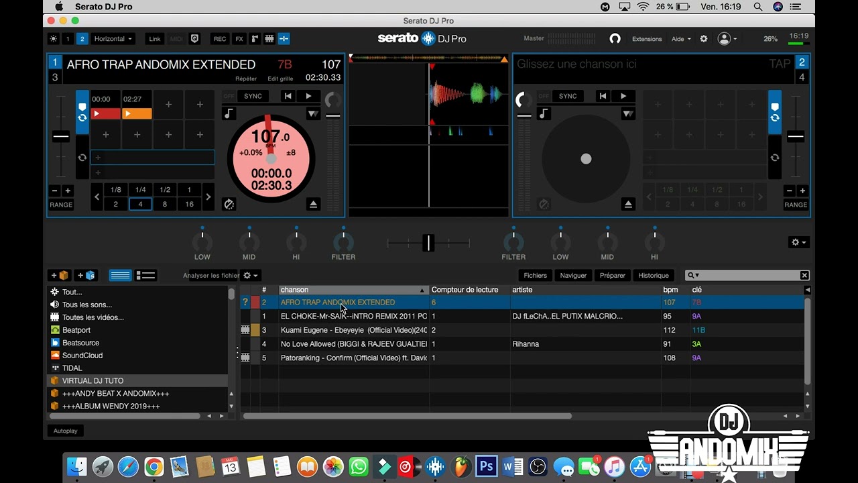Play the left deck track
The image size is (858, 483).
[x=309, y=96]
